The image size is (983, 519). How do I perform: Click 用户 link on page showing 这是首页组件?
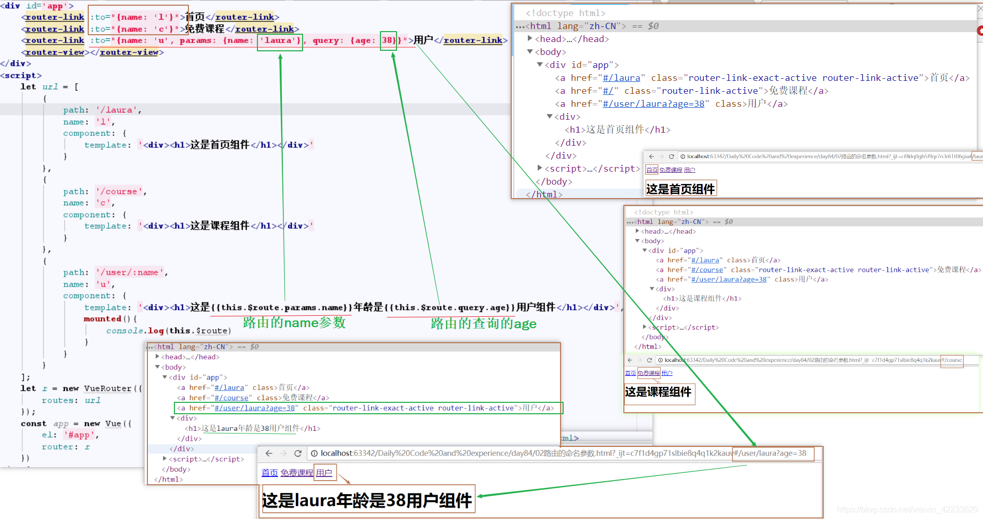[x=690, y=170]
